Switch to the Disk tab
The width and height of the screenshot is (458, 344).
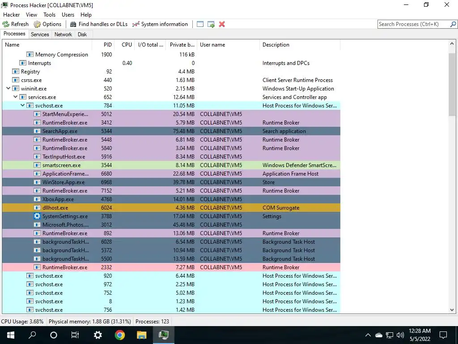click(x=82, y=34)
